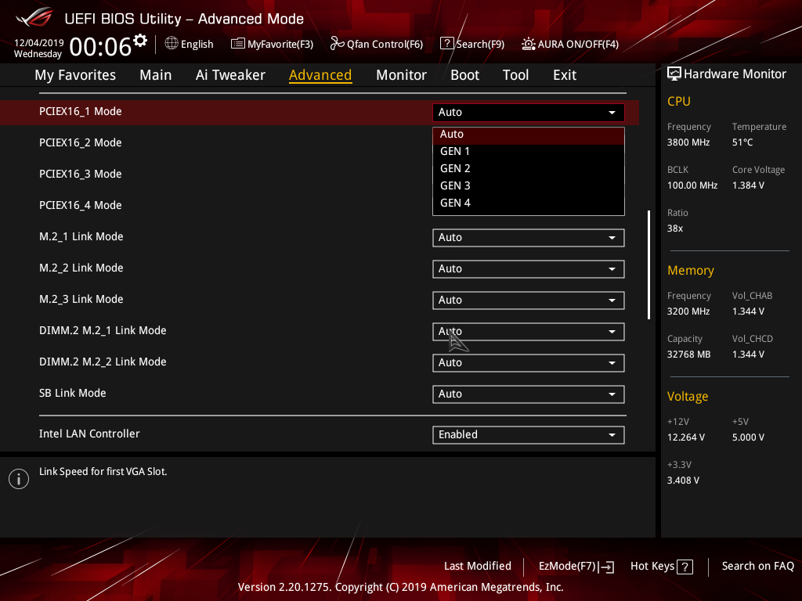Switch to the Main tab

[156, 75]
